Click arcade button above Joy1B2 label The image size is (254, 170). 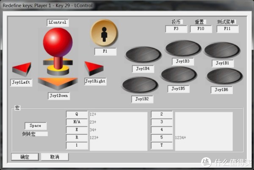140,85
